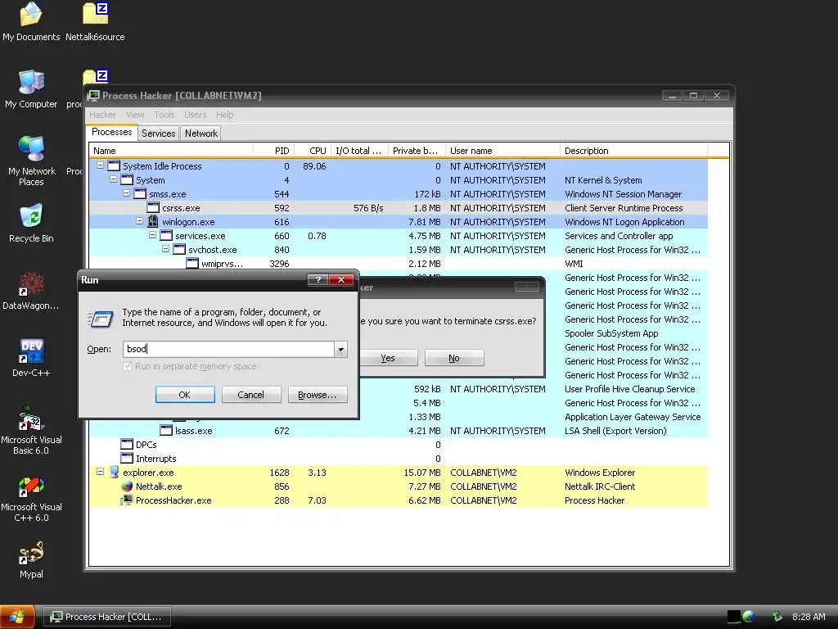Click Nettalk.exe process icon
The width and height of the screenshot is (838, 629).
click(127, 486)
